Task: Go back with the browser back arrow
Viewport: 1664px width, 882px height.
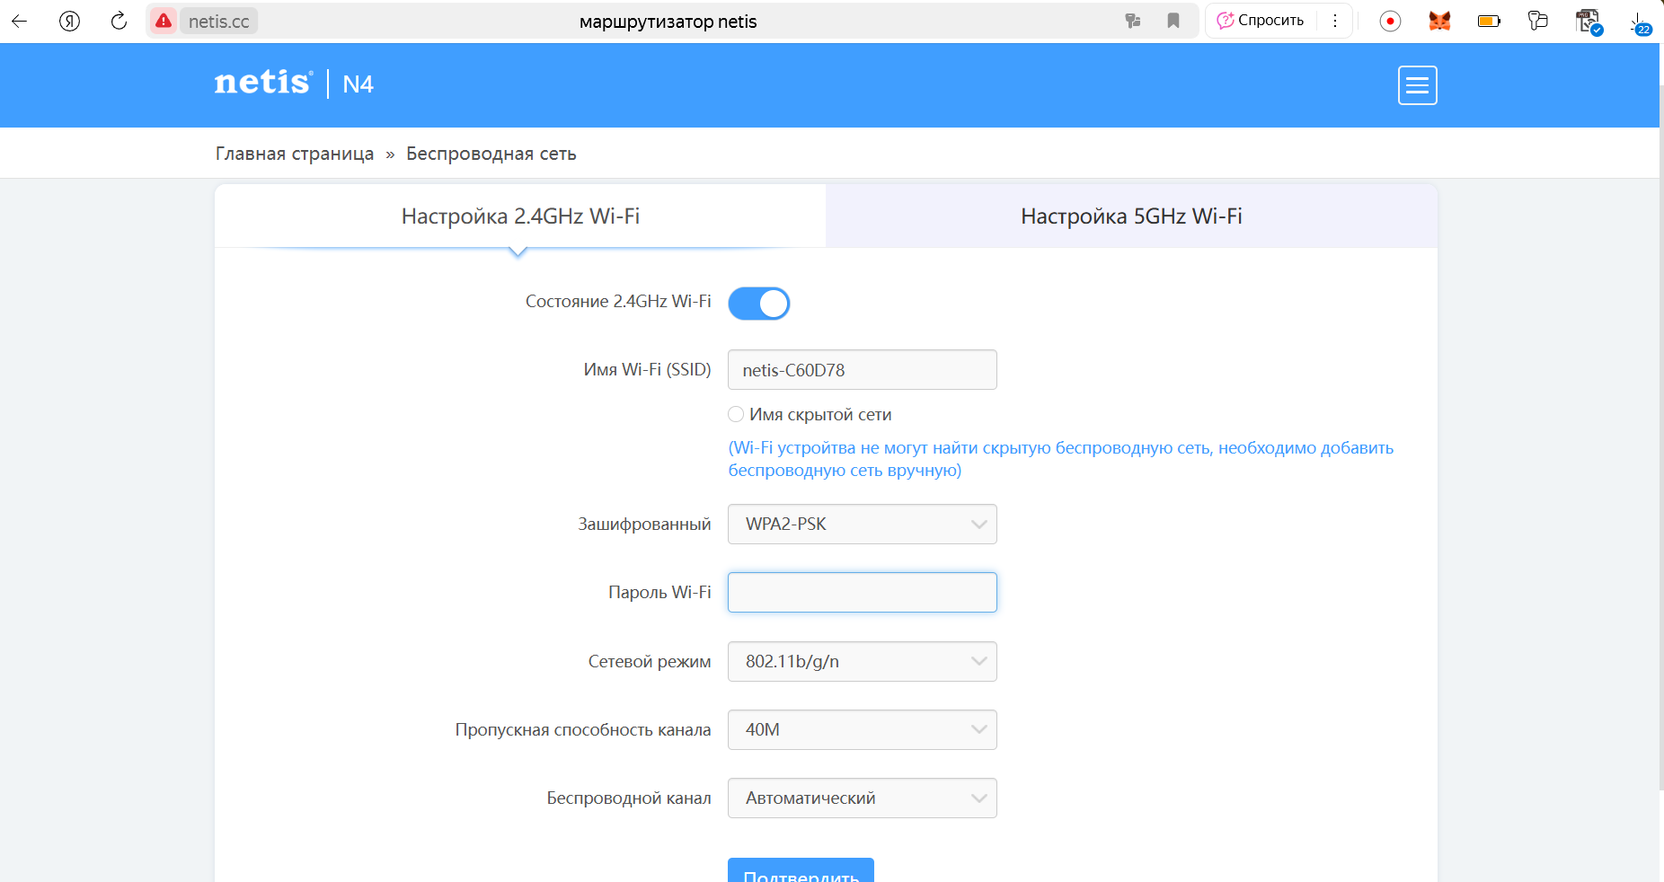Action: click(x=19, y=21)
